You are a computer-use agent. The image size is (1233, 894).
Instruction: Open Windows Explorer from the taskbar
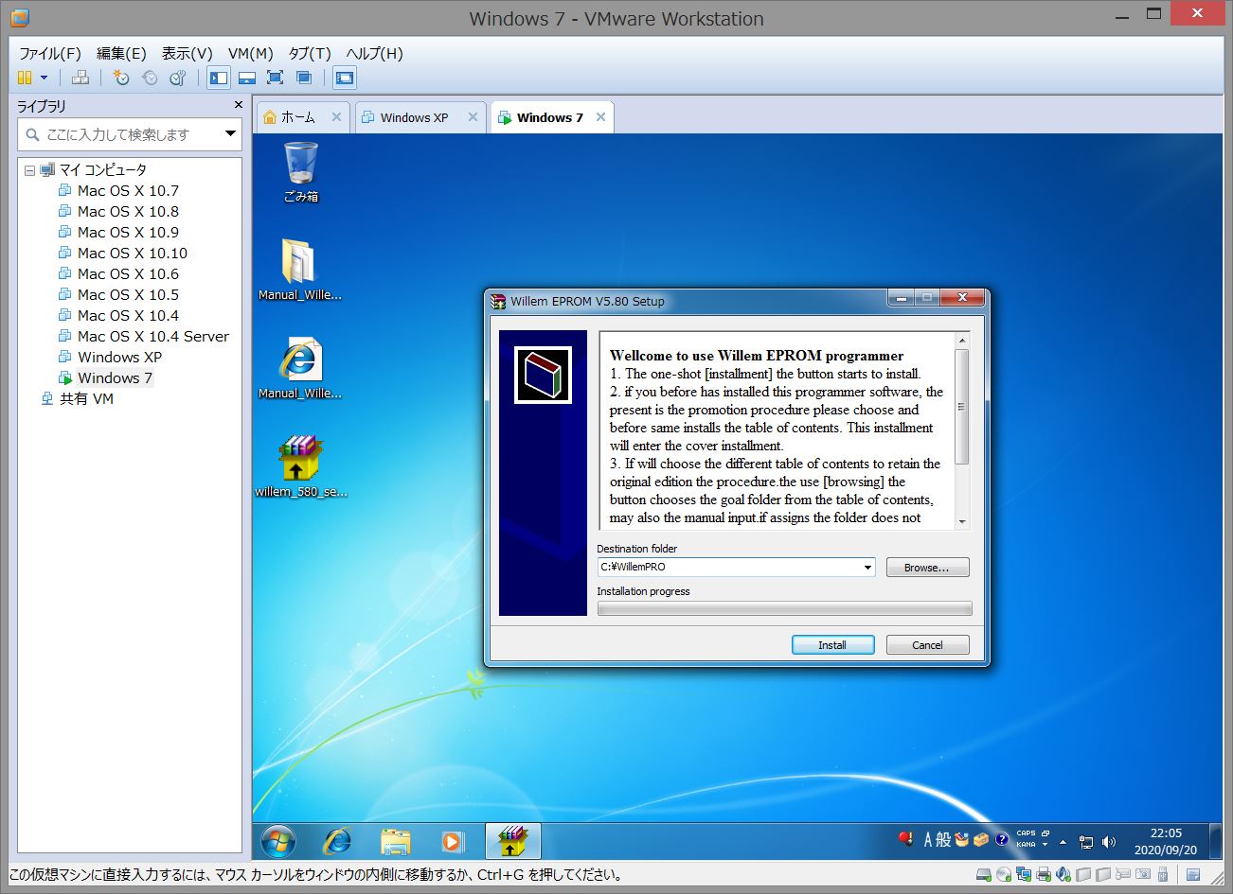click(395, 840)
